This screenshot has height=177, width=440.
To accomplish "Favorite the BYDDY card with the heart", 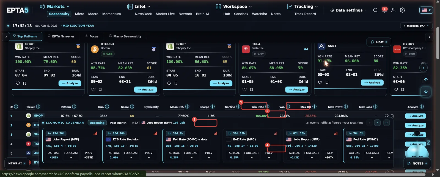I will (396, 90).
